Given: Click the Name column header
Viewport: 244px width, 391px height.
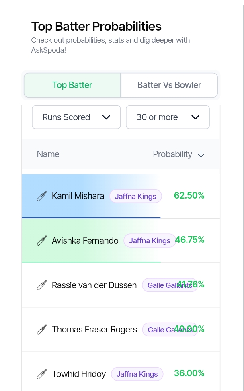Looking at the screenshot, I should (48, 154).
